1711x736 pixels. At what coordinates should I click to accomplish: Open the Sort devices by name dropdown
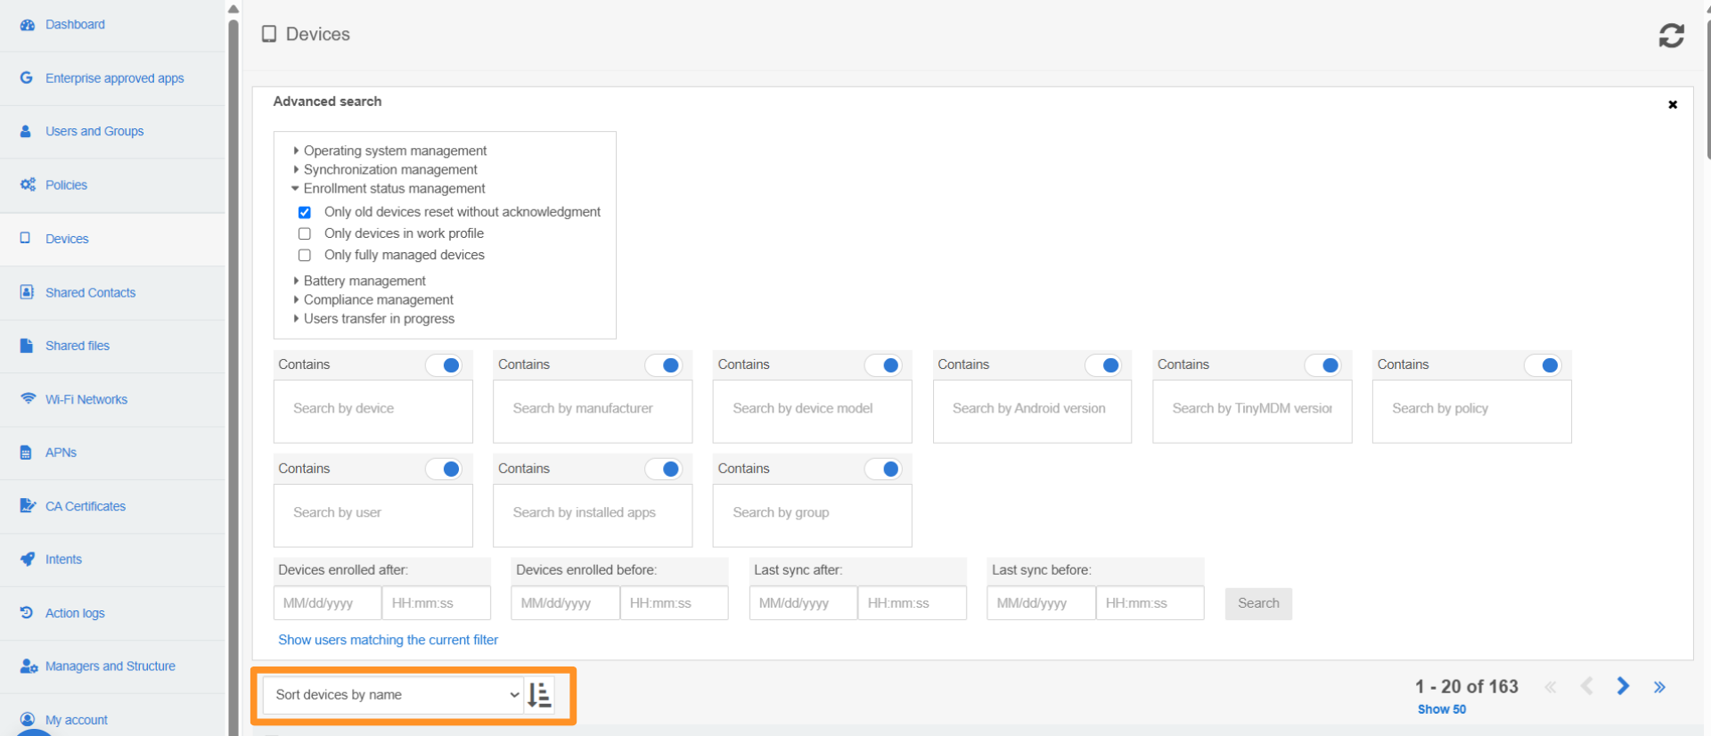[393, 695]
